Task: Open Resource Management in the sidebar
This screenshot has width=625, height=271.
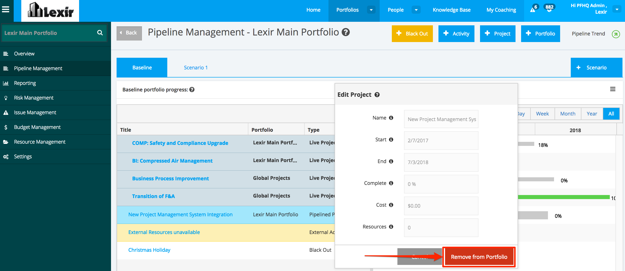Action: click(x=56, y=142)
